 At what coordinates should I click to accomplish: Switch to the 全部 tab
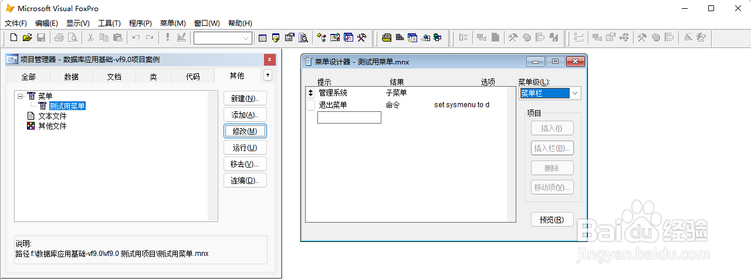pos(28,77)
